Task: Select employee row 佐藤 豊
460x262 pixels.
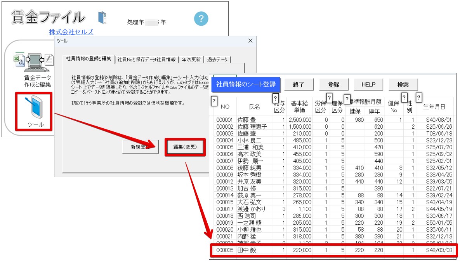Action: click(x=333, y=120)
